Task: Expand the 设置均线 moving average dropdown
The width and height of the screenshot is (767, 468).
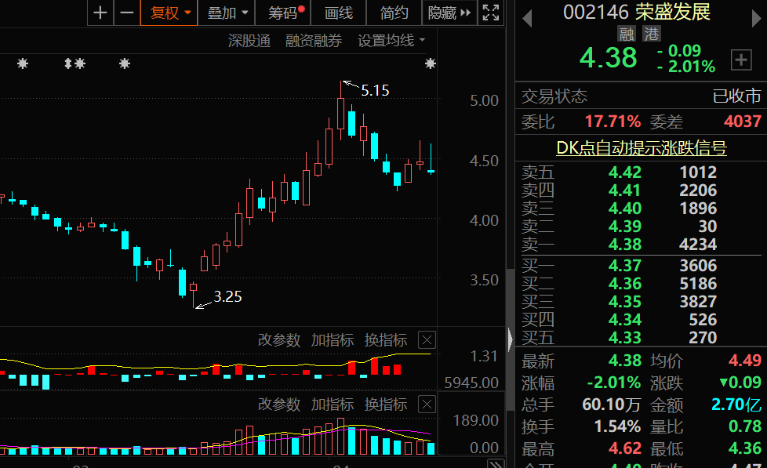Action: [x=391, y=41]
